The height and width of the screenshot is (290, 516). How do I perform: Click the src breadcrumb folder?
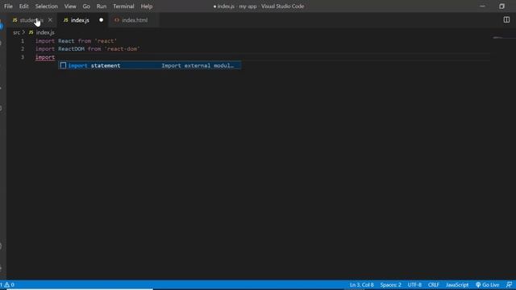[x=16, y=32]
